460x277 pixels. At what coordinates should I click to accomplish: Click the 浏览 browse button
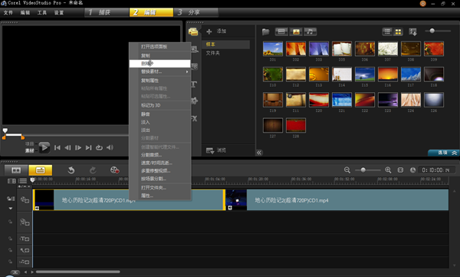[216, 150]
